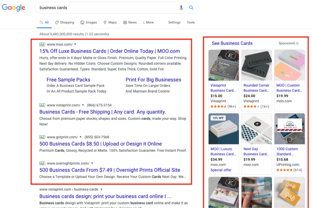
Task: Click the Special offer link under MOO Luxury
Action: pyautogui.click(x=221, y=170)
